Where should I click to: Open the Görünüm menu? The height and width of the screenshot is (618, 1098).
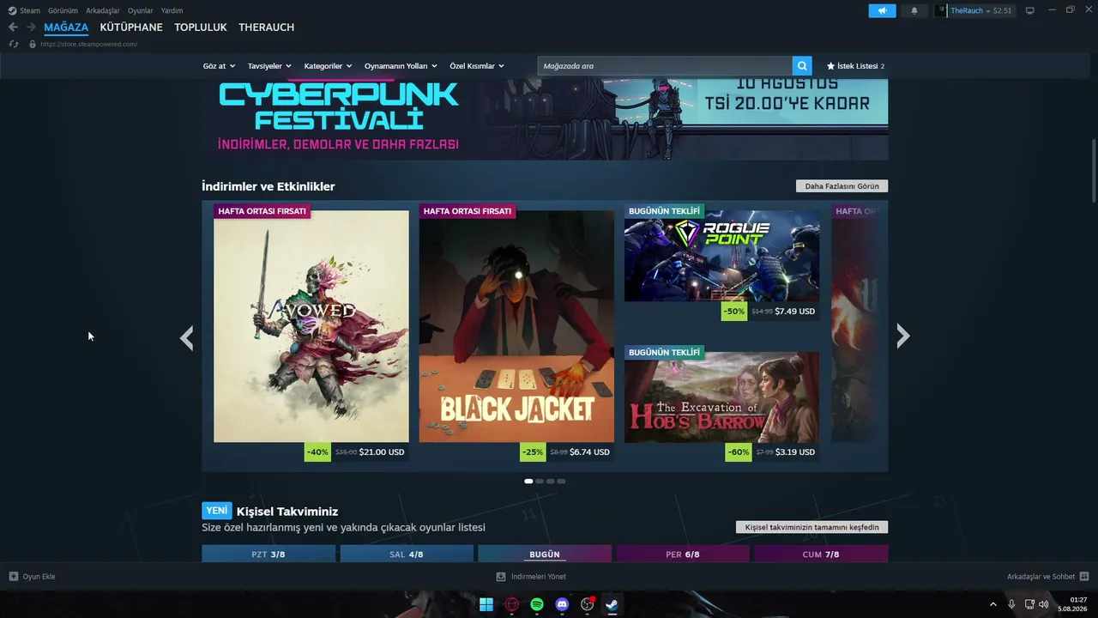click(63, 10)
